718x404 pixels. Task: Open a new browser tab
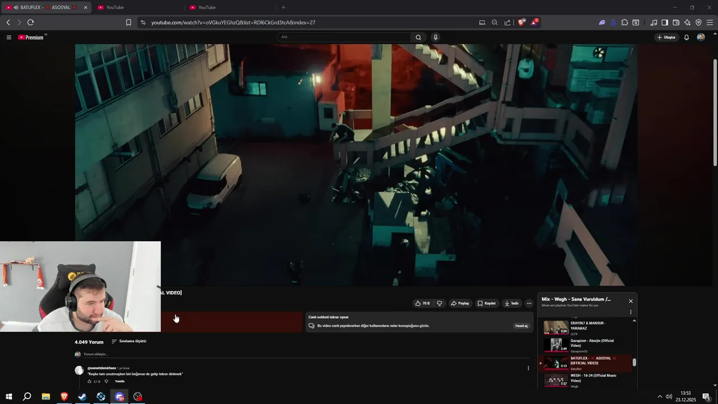click(x=283, y=7)
